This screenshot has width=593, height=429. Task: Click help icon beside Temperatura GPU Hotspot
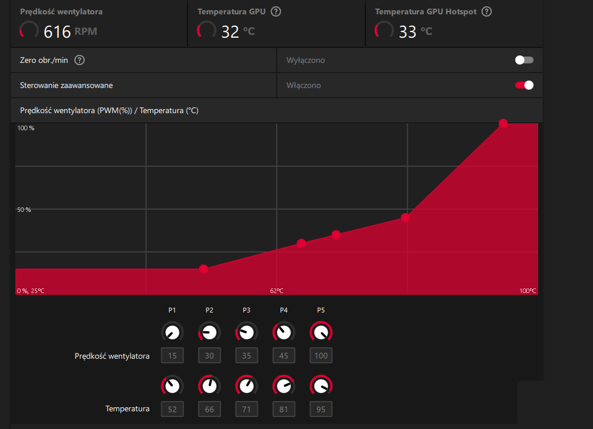[487, 11]
